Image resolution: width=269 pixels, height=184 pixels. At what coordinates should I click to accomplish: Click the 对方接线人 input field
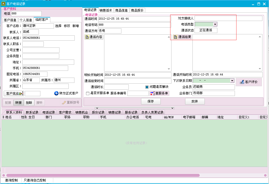[x=228, y=18]
